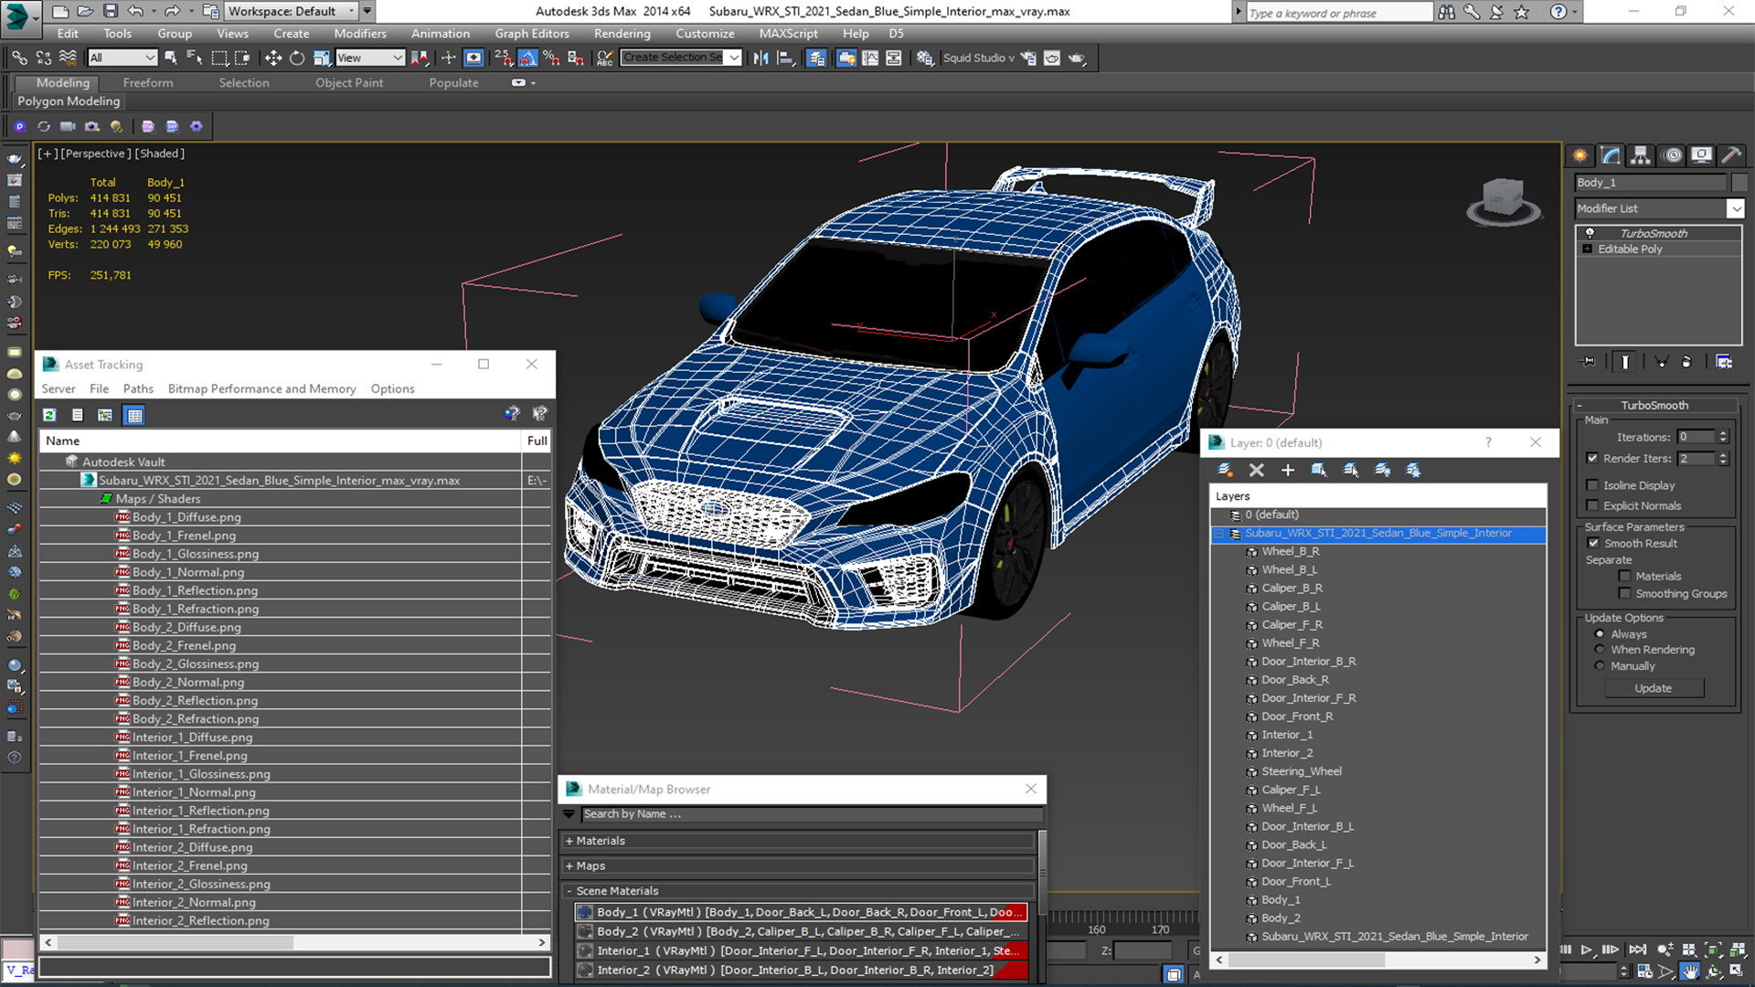The width and height of the screenshot is (1755, 987).
Task: Expand the Editable Poly stack entry
Action: (1588, 249)
